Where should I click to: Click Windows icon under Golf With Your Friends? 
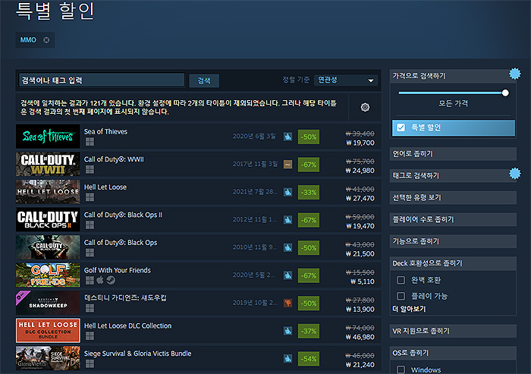90,280
